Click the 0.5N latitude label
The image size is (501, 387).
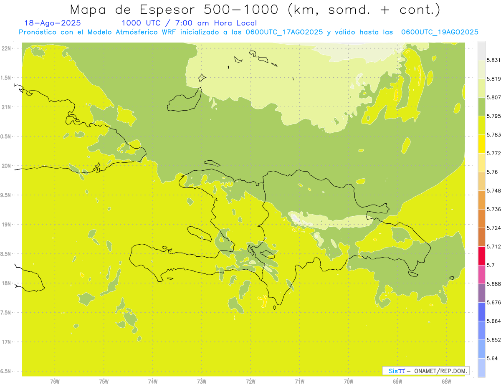(5, 137)
